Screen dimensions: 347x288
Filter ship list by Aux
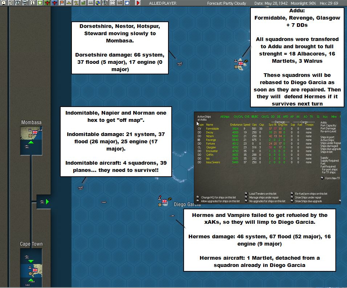point(325,117)
